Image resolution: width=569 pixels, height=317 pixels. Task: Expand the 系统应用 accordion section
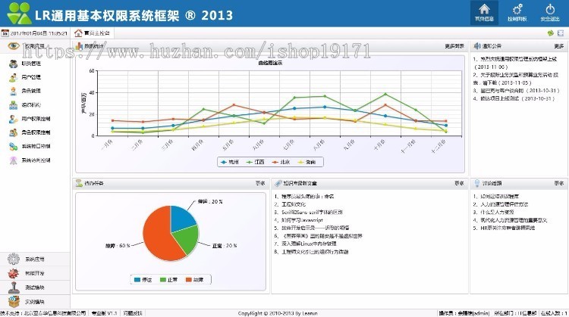[x=35, y=259]
